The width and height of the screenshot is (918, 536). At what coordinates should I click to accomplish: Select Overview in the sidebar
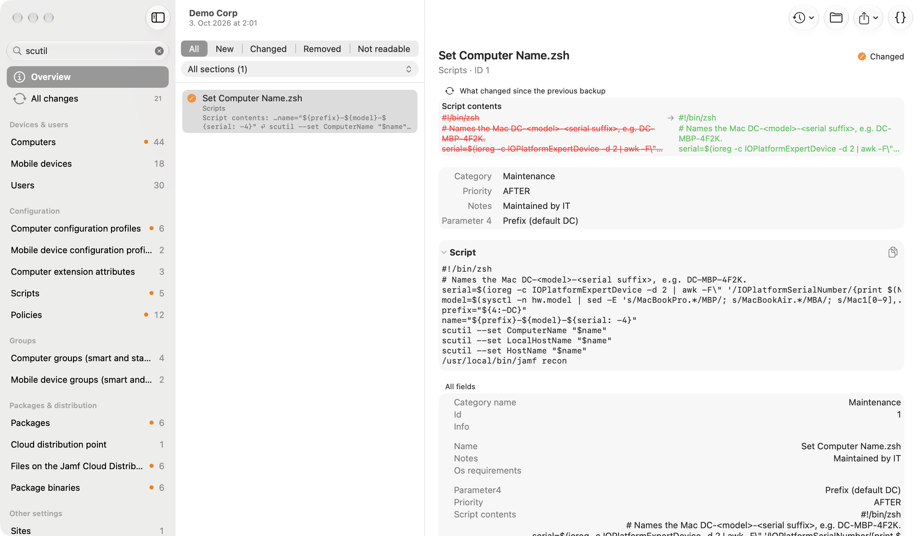click(x=87, y=77)
